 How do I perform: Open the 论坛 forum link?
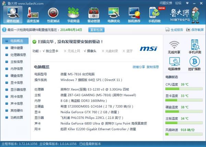pyautogui.click(x=178, y=3)
